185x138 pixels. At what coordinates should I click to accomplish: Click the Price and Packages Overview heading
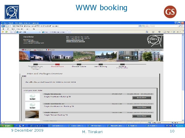(x=45, y=74)
